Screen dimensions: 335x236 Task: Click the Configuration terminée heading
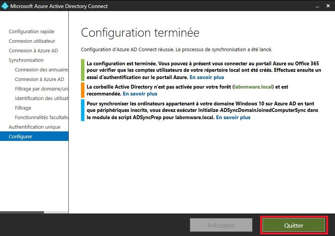tap(140, 33)
